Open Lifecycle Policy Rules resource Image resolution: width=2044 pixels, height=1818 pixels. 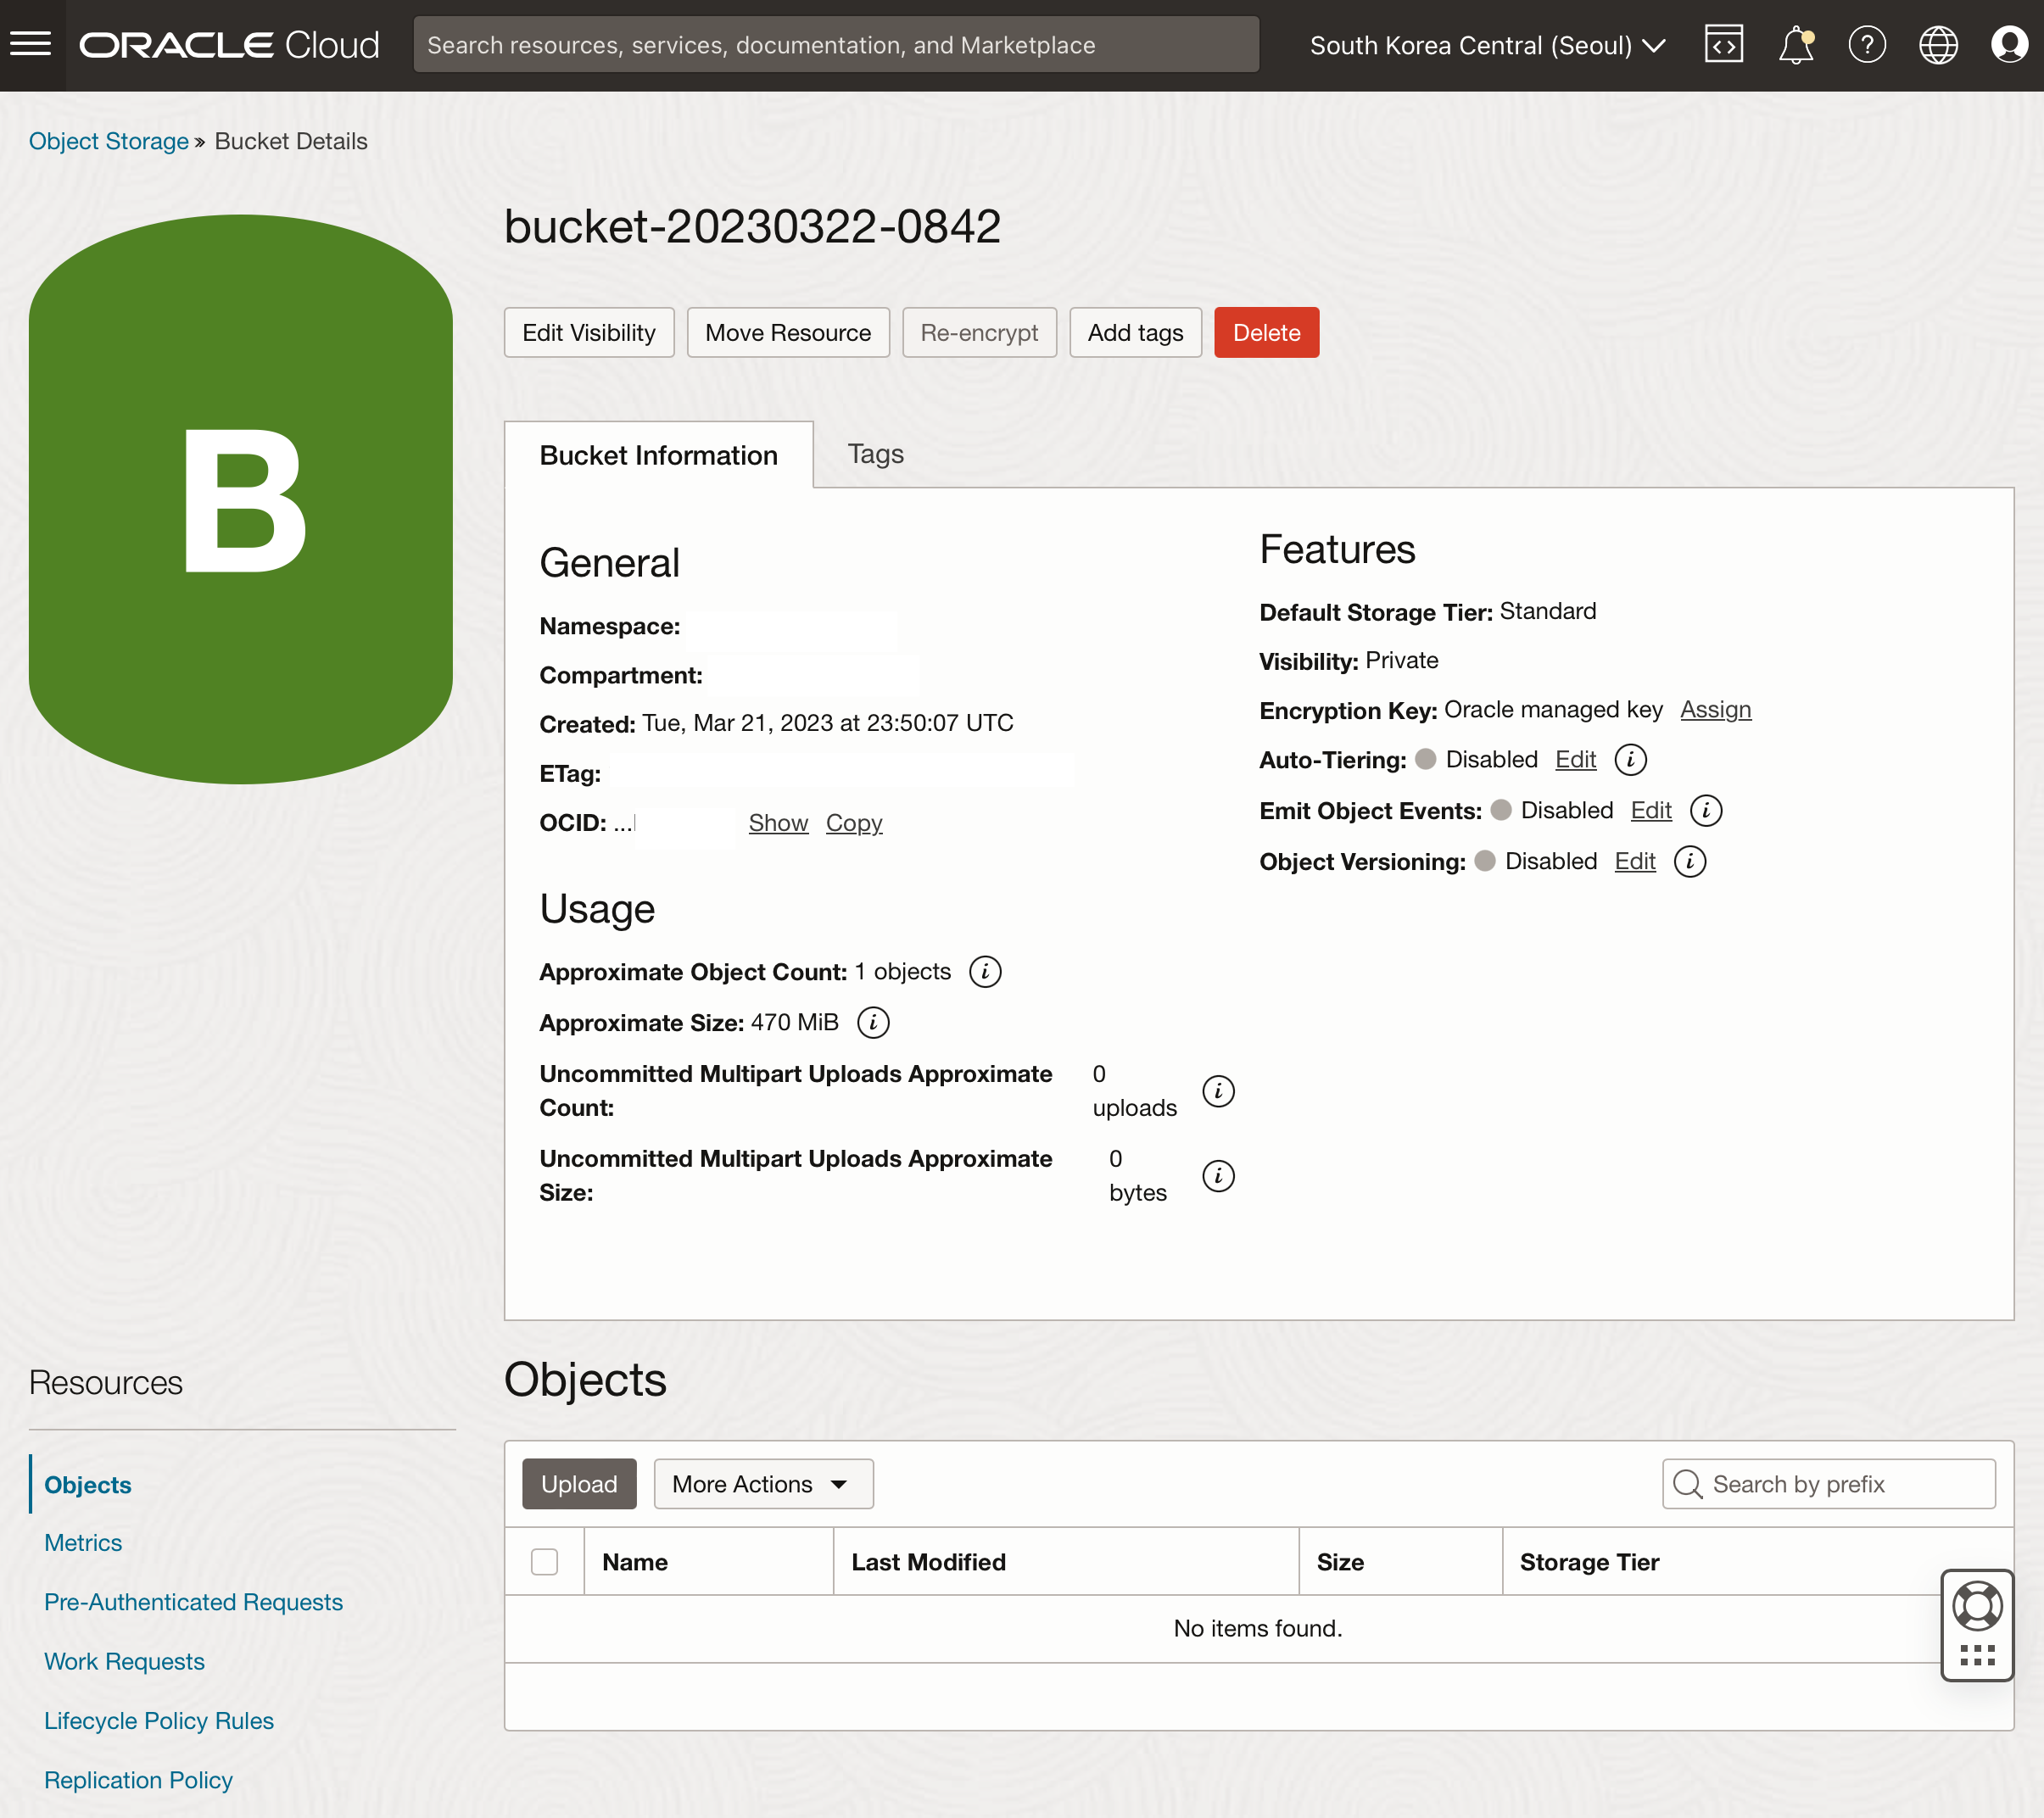pos(158,1721)
